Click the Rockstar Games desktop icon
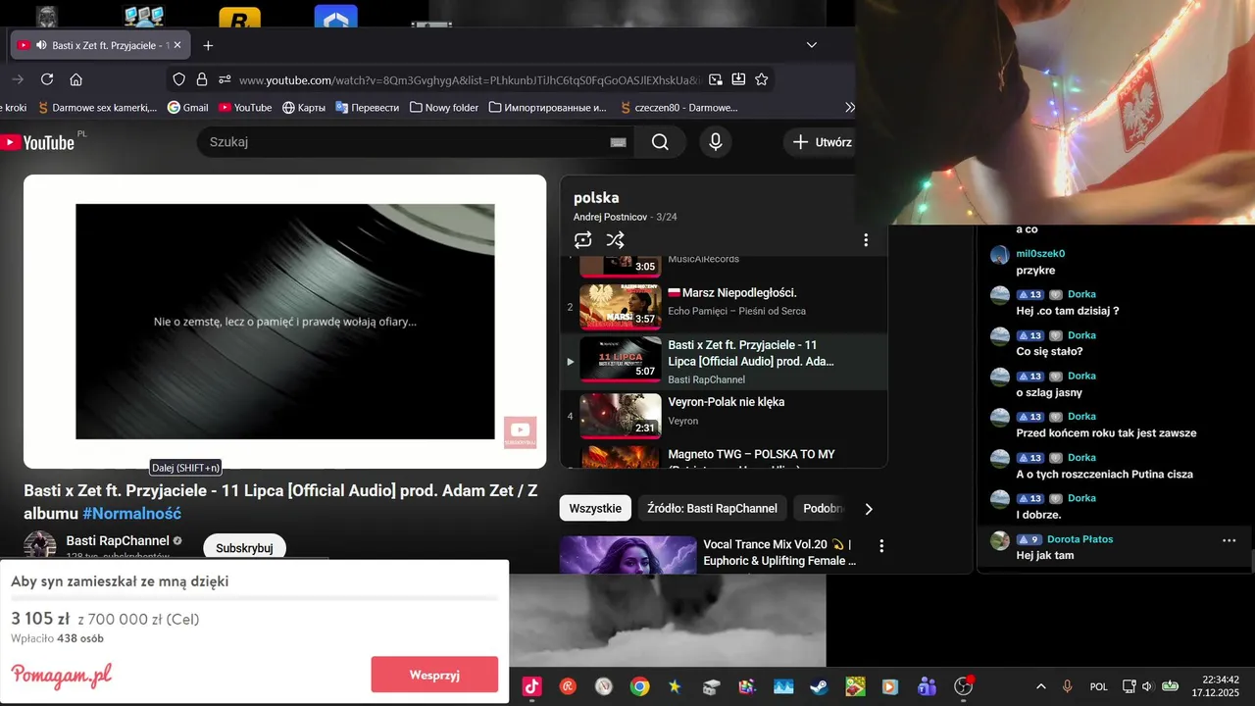This screenshot has height=706, width=1255. tap(239, 18)
